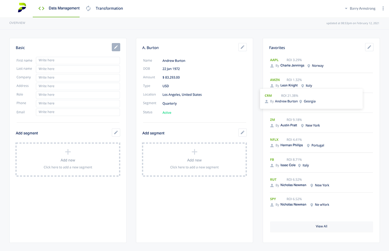Edit the A. Burton card pencil icon

click(242, 47)
